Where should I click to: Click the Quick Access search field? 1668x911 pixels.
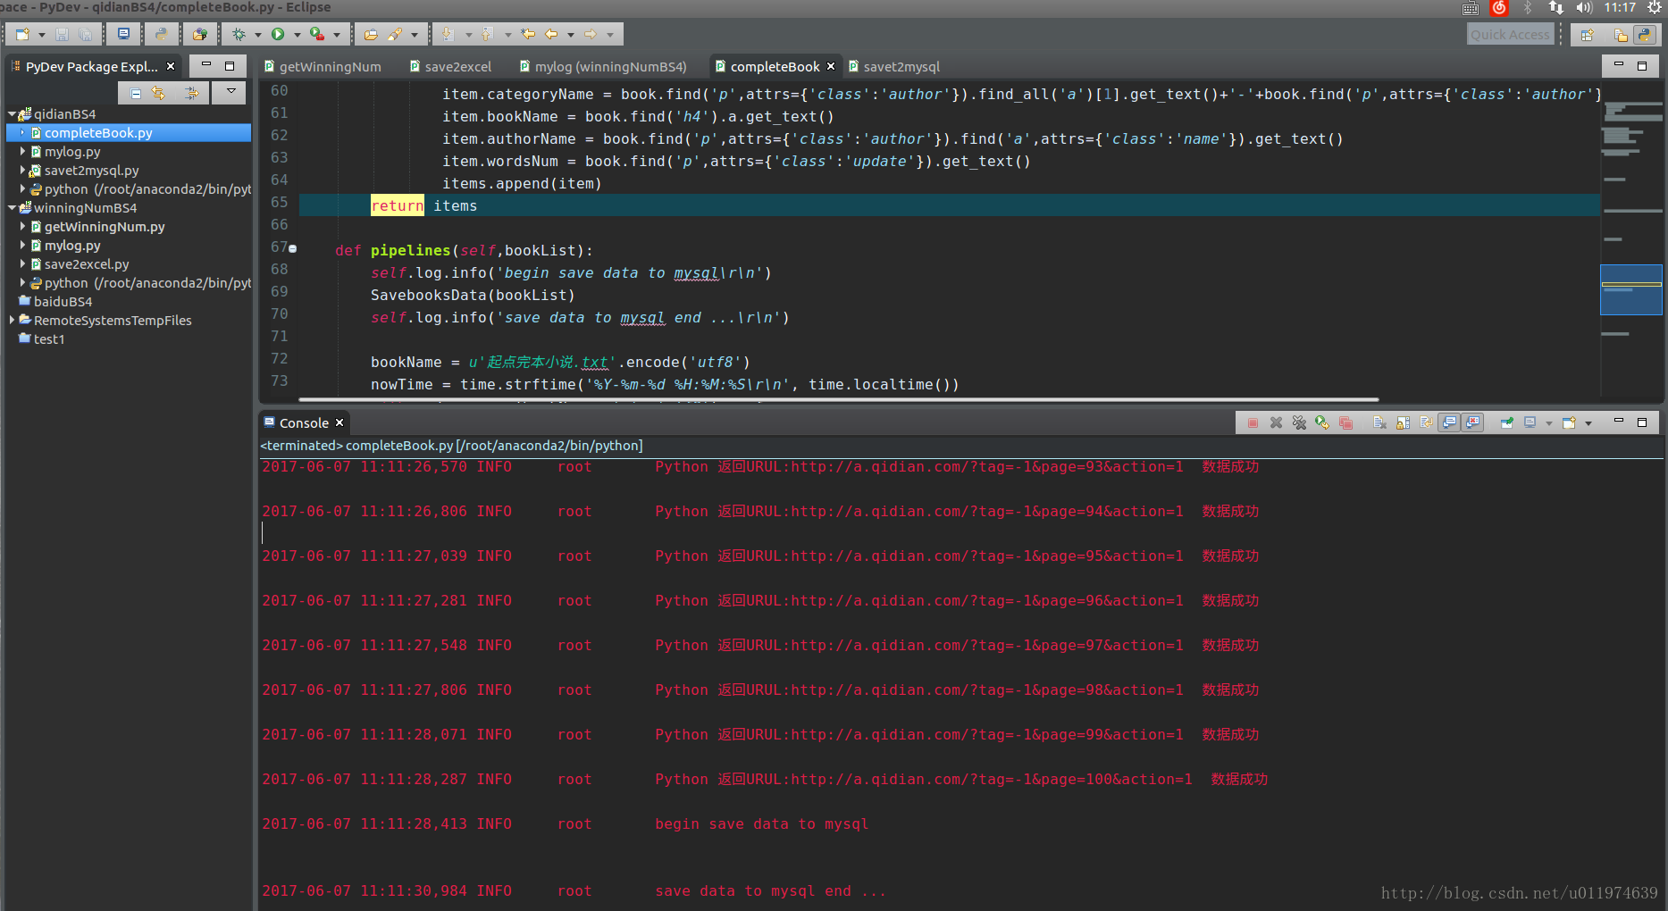pyautogui.click(x=1509, y=34)
